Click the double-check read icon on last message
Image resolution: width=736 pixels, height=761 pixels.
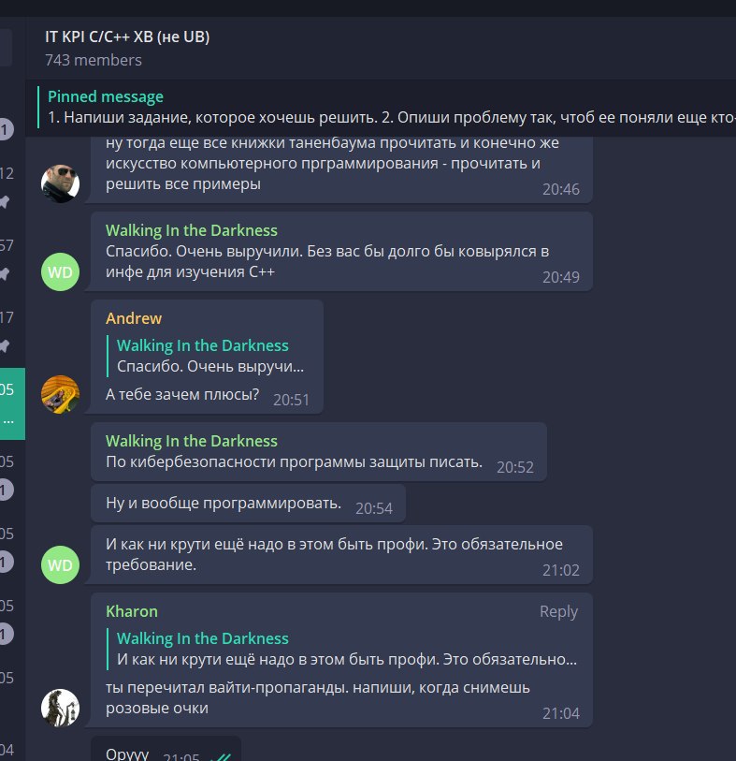pos(221,757)
